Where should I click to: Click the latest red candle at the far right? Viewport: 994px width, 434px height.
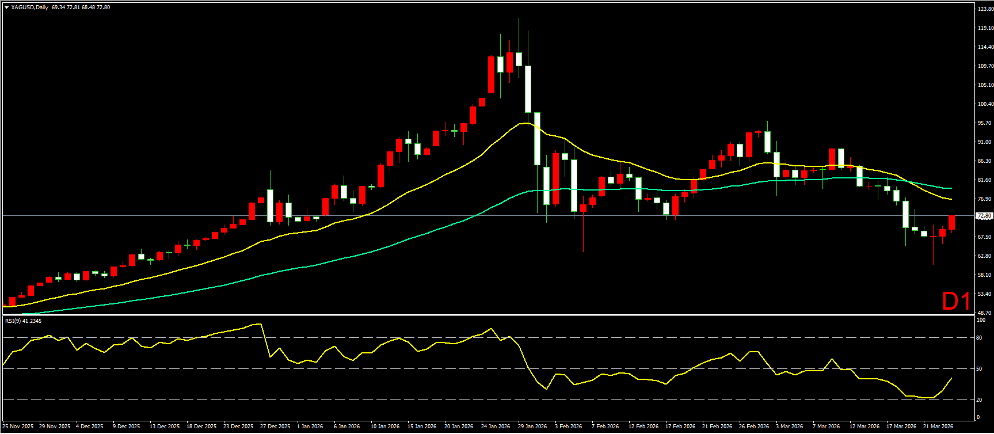pos(951,223)
